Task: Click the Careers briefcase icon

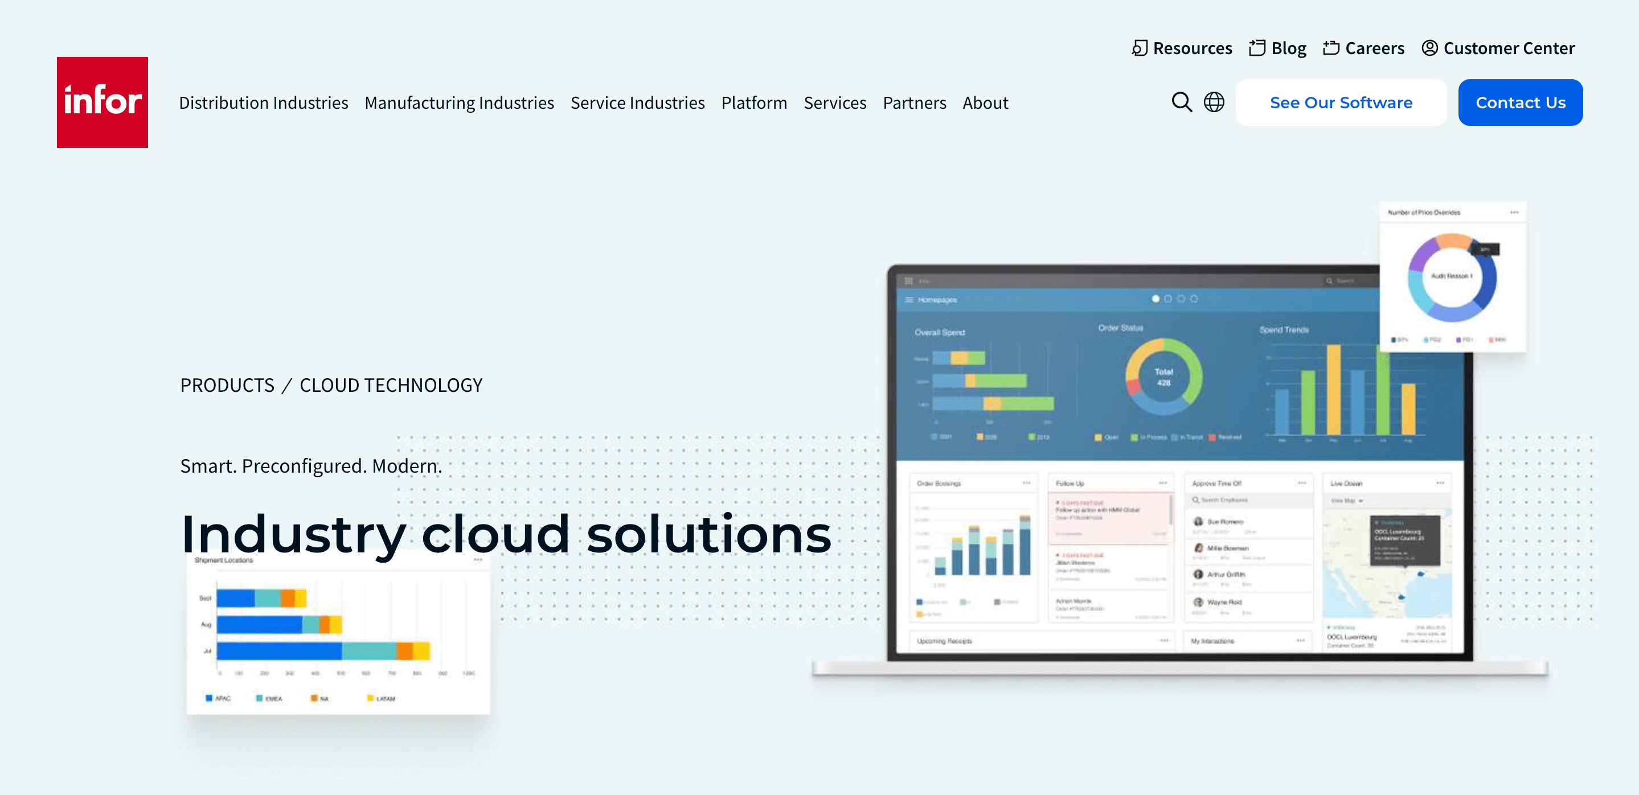Action: tap(1331, 48)
